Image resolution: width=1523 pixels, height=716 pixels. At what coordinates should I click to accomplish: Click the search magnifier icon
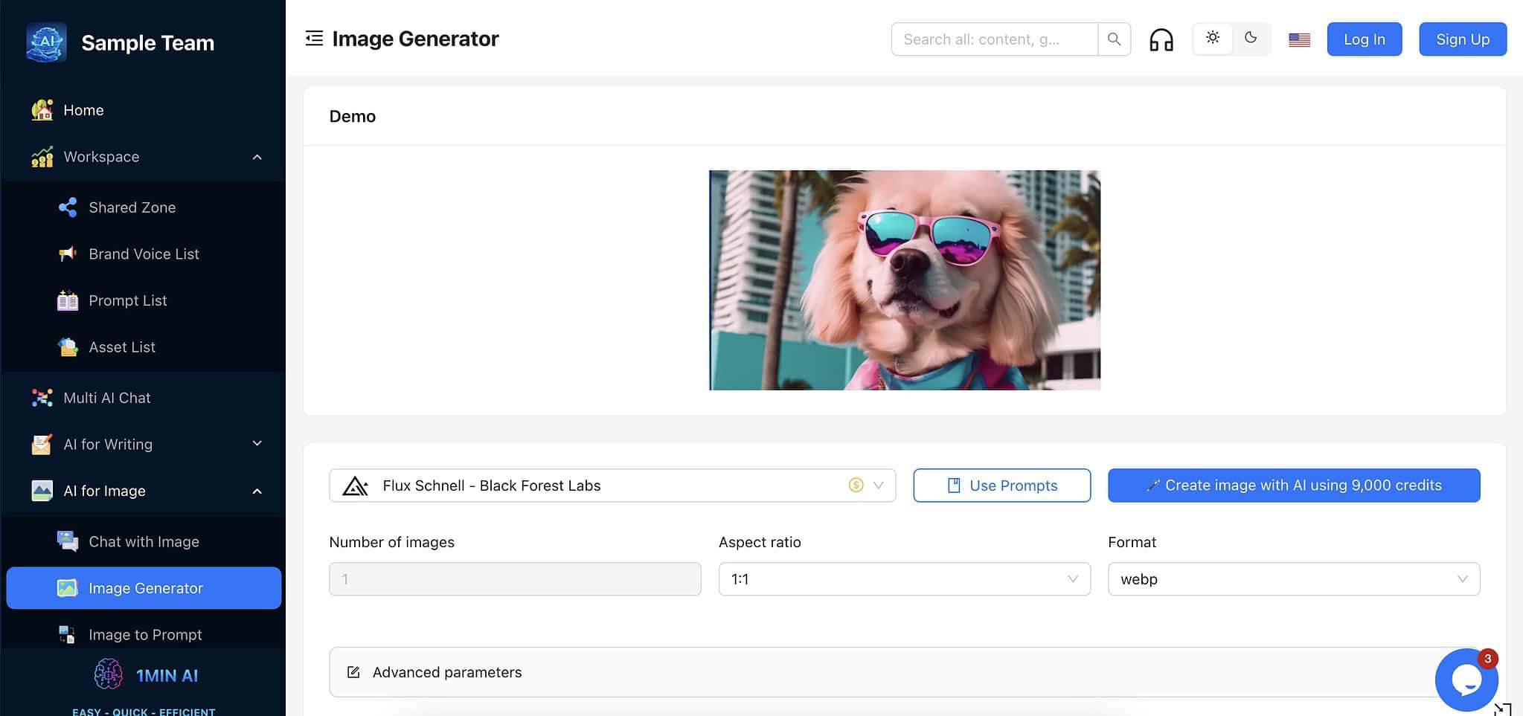(1113, 39)
